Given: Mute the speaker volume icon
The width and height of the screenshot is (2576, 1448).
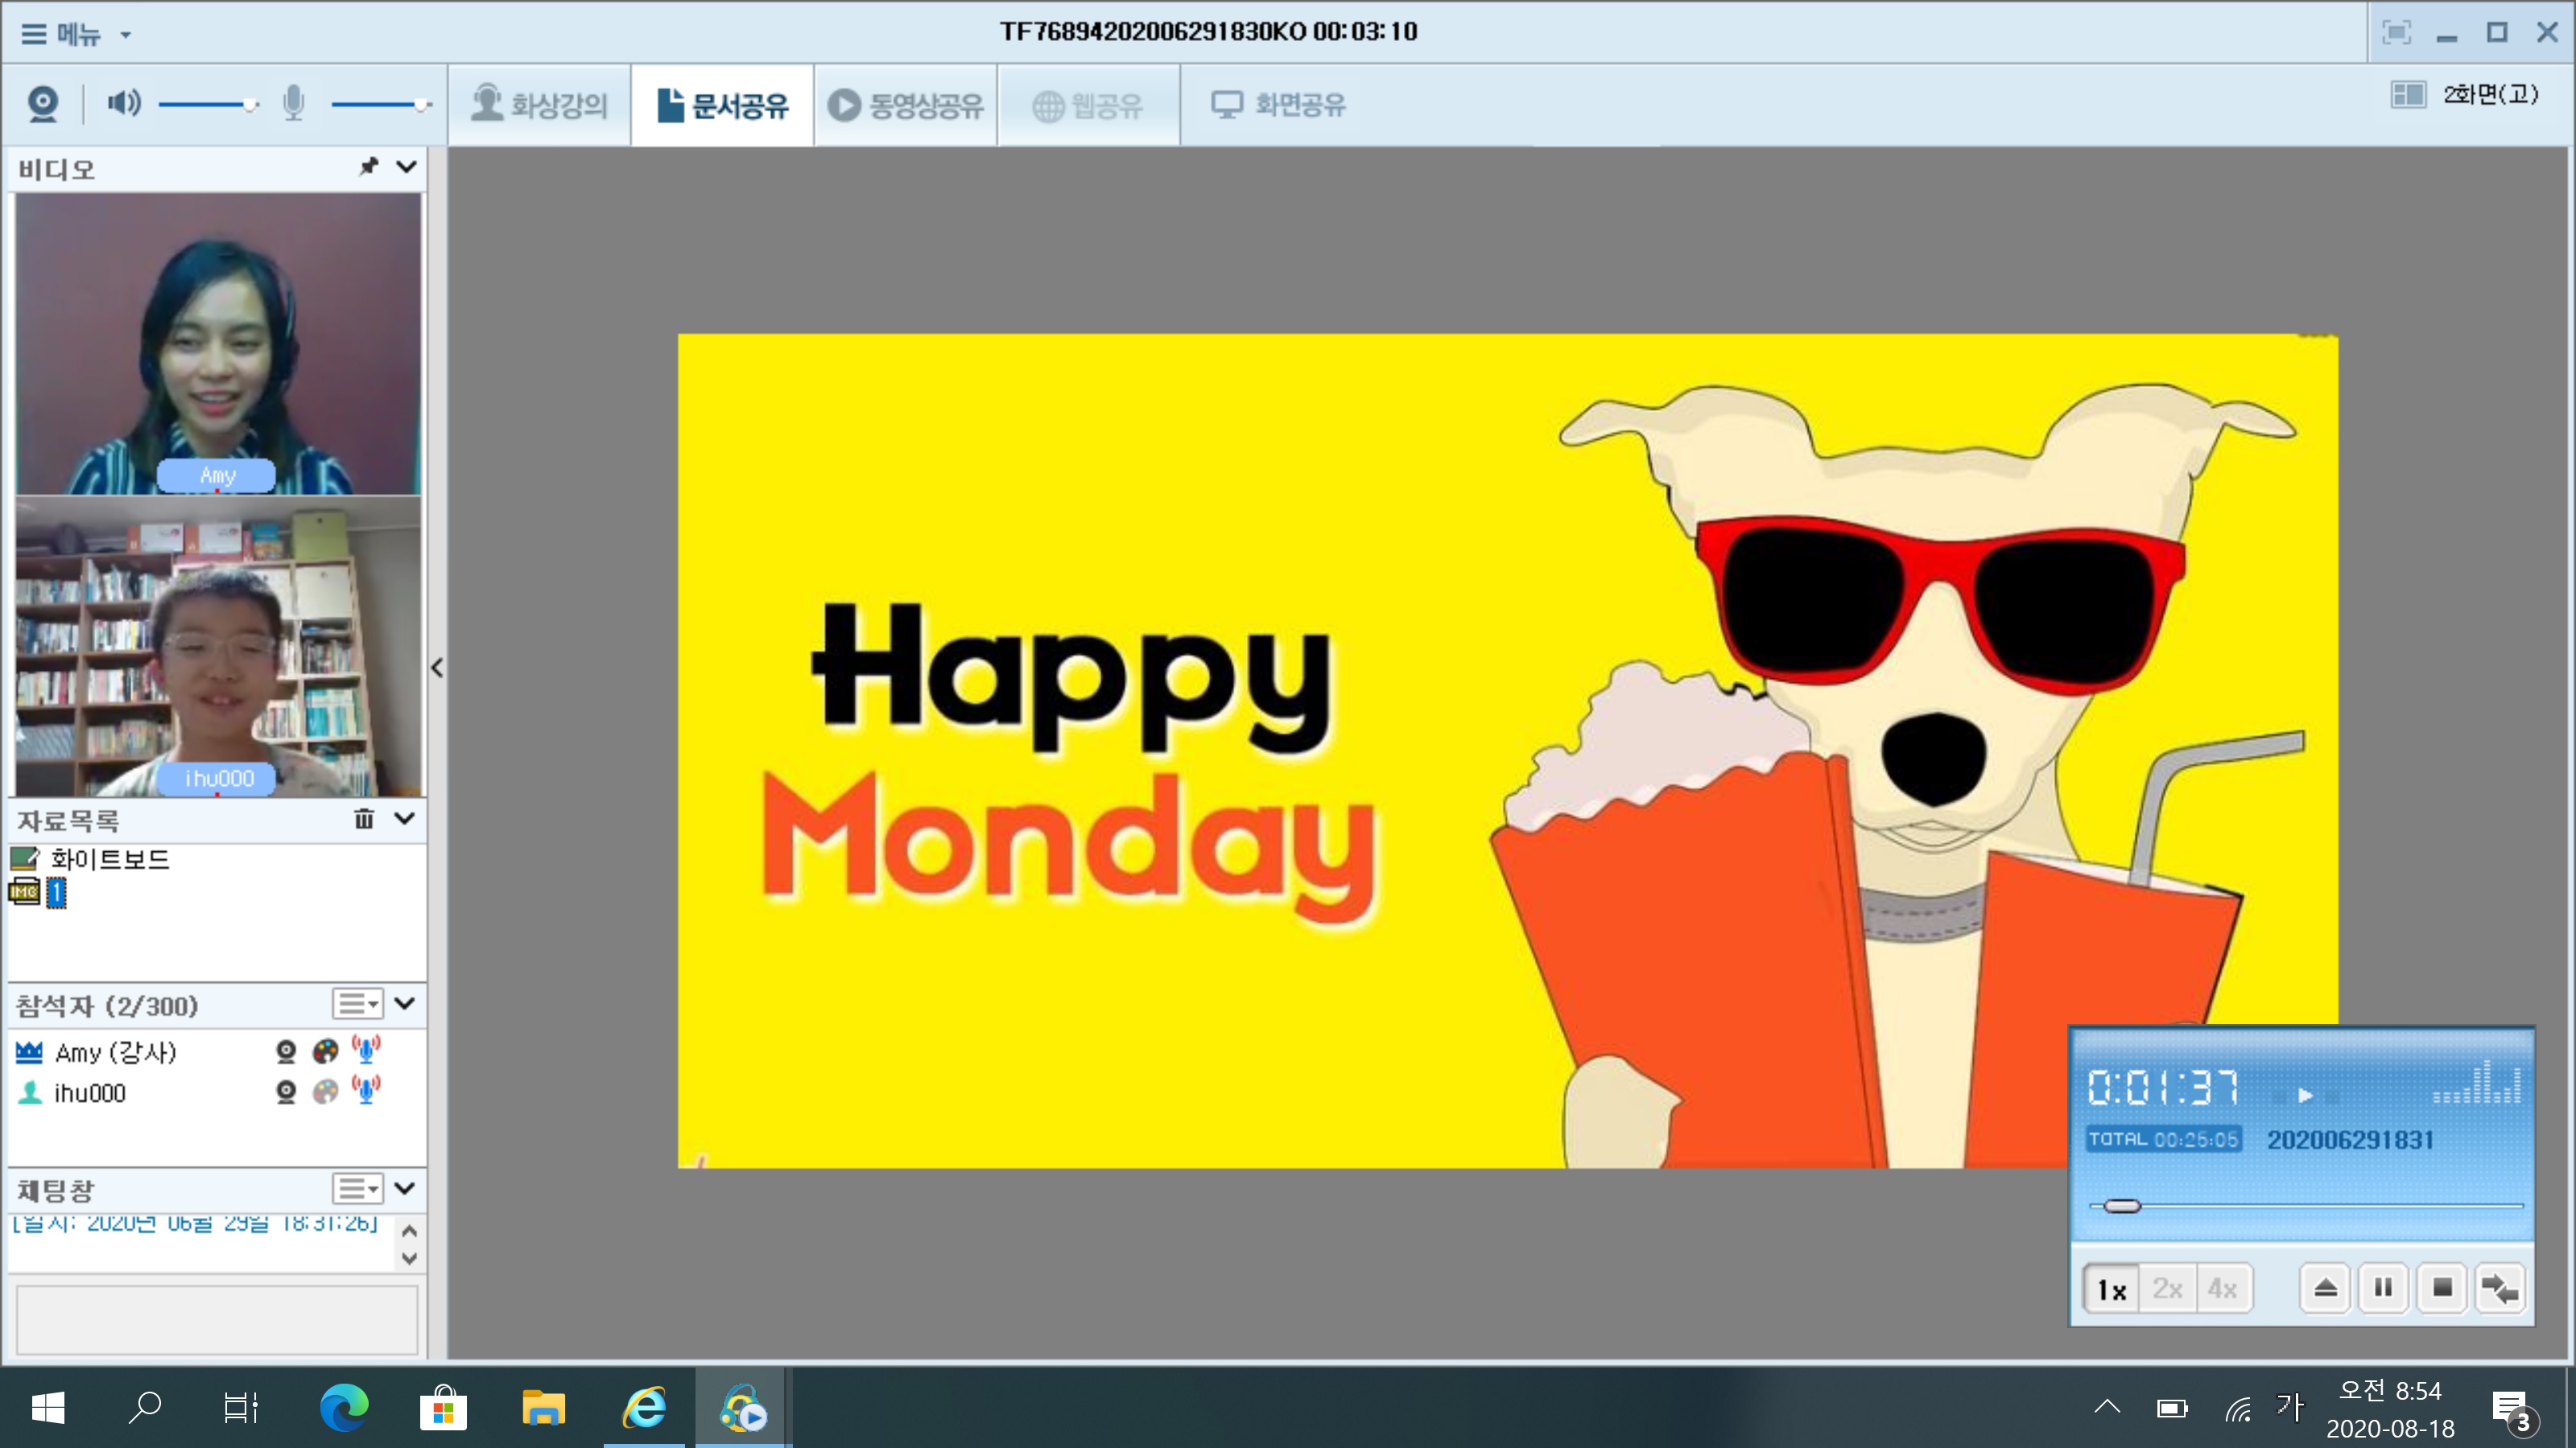Looking at the screenshot, I should [x=124, y=103].
